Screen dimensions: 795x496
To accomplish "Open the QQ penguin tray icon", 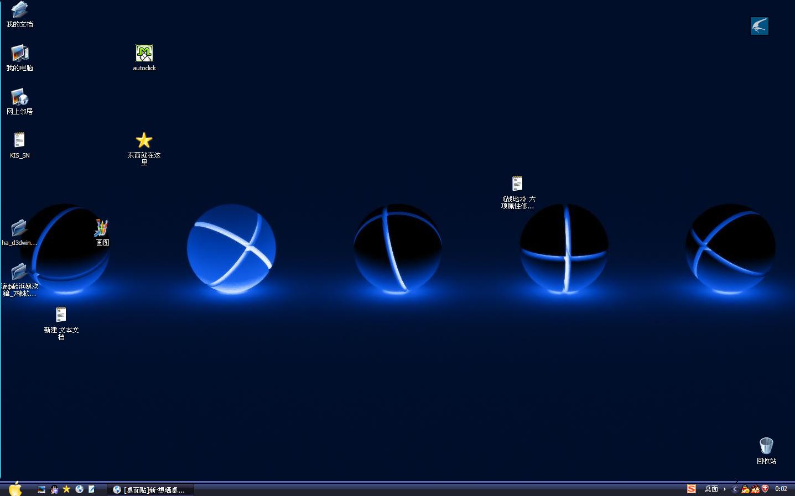I will 745,489.
